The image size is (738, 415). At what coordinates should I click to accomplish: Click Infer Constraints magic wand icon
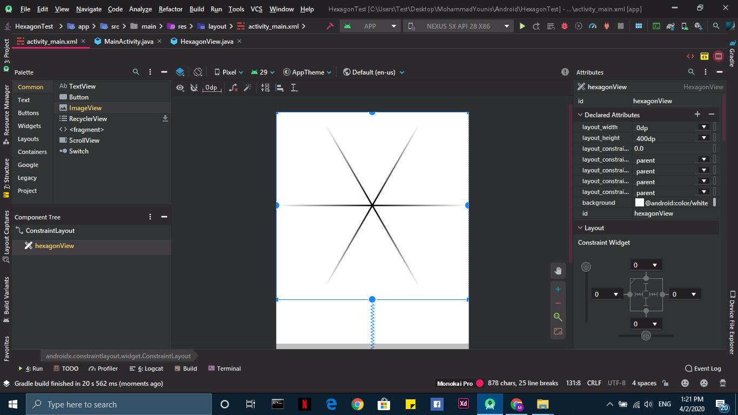247,88
